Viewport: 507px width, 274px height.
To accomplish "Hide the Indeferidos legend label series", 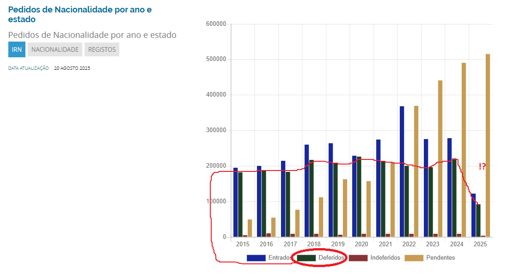I will (x=385, y=258).
